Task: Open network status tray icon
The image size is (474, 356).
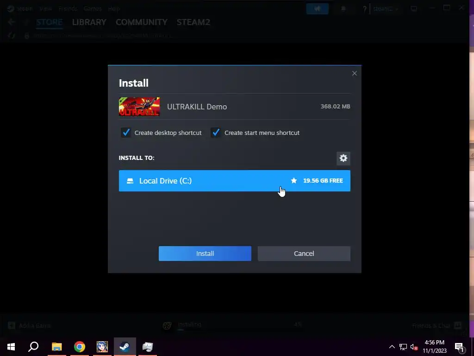Action: 403,347
